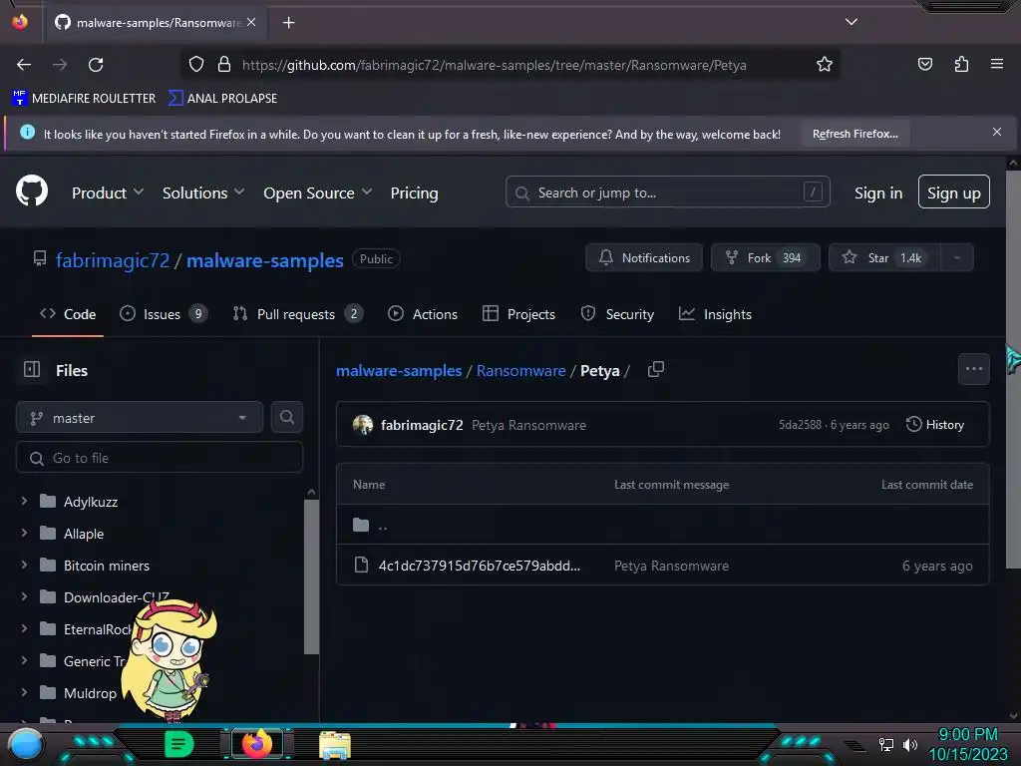Open the more options ellipsis button
Image resolution: width=1021 pixels, height=766 pixels.
tap(973, 369)
